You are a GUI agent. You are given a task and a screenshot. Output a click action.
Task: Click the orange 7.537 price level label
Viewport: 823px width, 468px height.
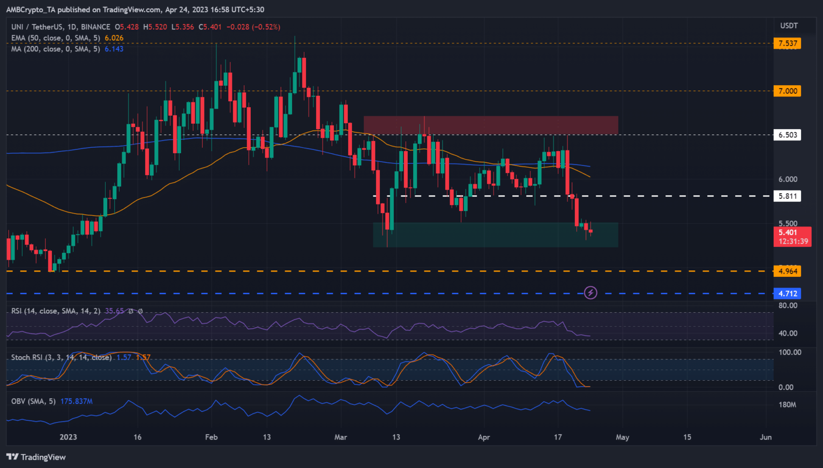[x=787, y=43]
